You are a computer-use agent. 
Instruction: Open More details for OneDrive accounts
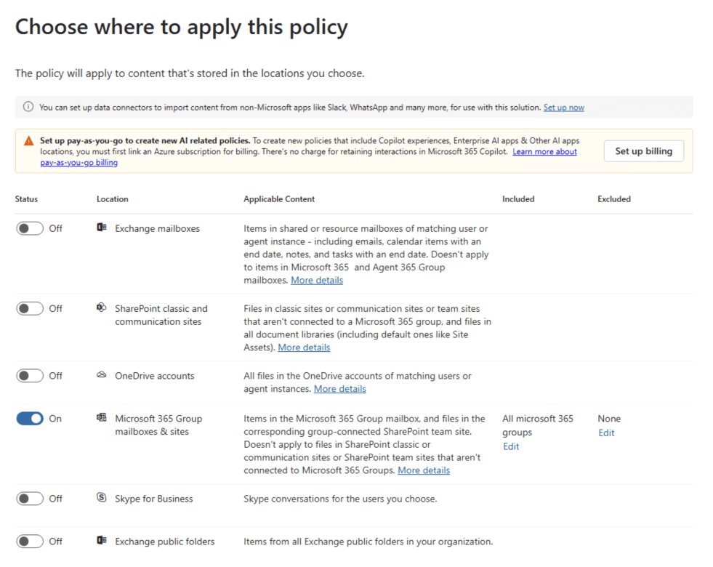pyautogui.click(x=339, y=389)
